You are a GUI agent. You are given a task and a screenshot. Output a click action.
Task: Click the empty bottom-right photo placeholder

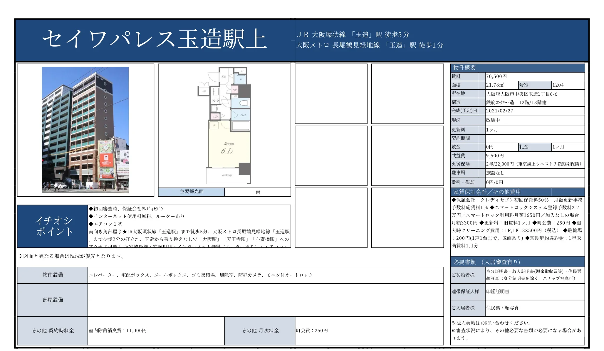point(407,218)
